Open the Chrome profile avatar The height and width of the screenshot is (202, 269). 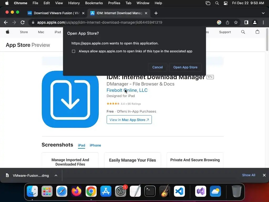pyautogui.click(x=255, y=22)
